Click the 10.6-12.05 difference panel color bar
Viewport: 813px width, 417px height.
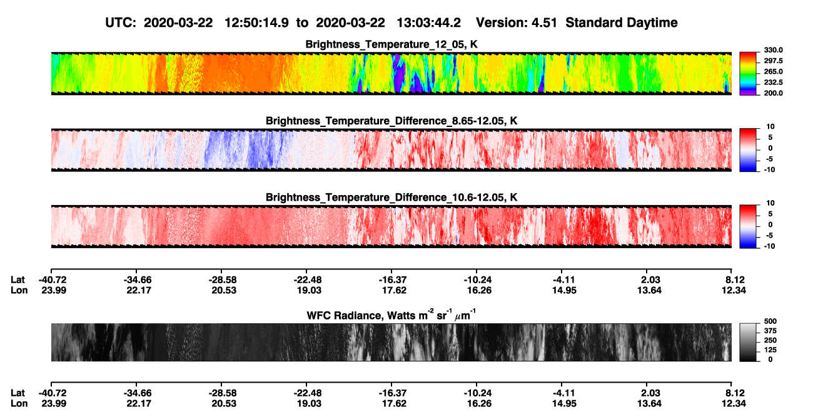click(x=749, y=226)
